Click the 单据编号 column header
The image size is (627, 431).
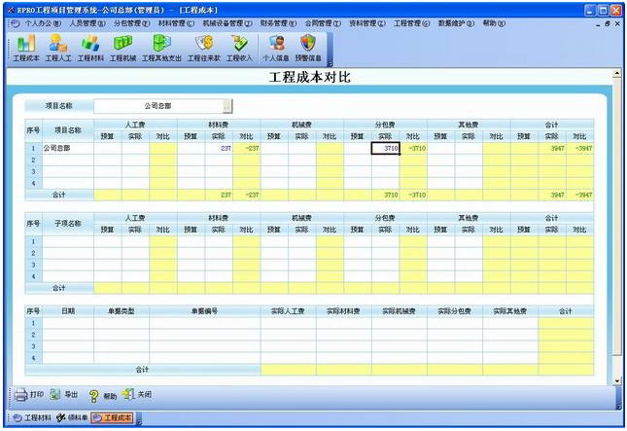pyautogui.click(x=205, y=311)
